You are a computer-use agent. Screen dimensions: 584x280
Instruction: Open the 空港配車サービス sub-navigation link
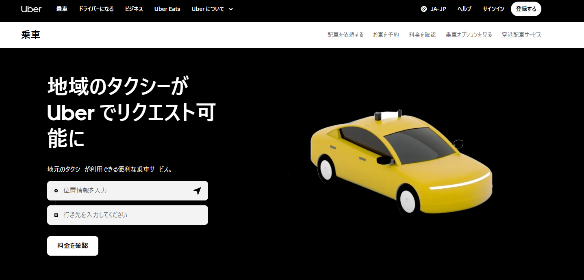tap(521, 35)
